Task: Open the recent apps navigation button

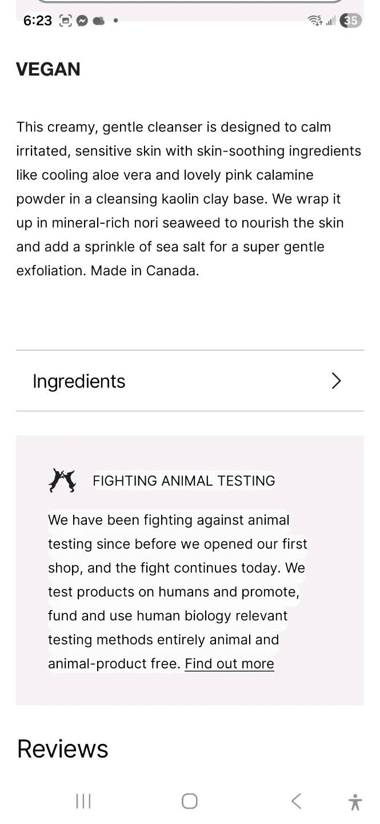Action: [83, 801]
